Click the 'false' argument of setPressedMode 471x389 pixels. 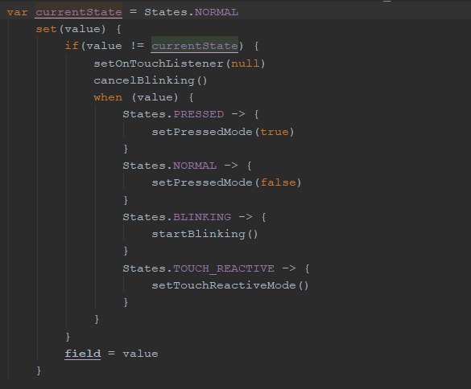(x=278, y=182)
